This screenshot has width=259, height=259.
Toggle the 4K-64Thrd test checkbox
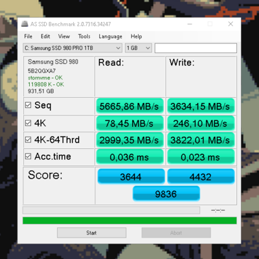pos(28,140)
